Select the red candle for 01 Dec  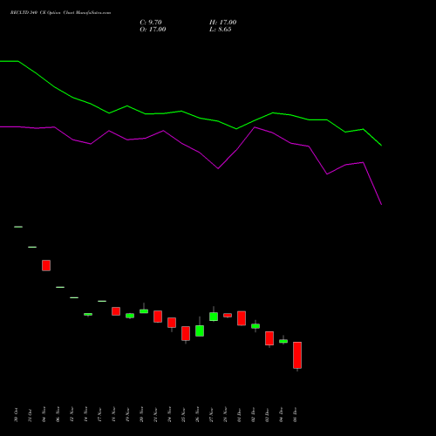242,318
